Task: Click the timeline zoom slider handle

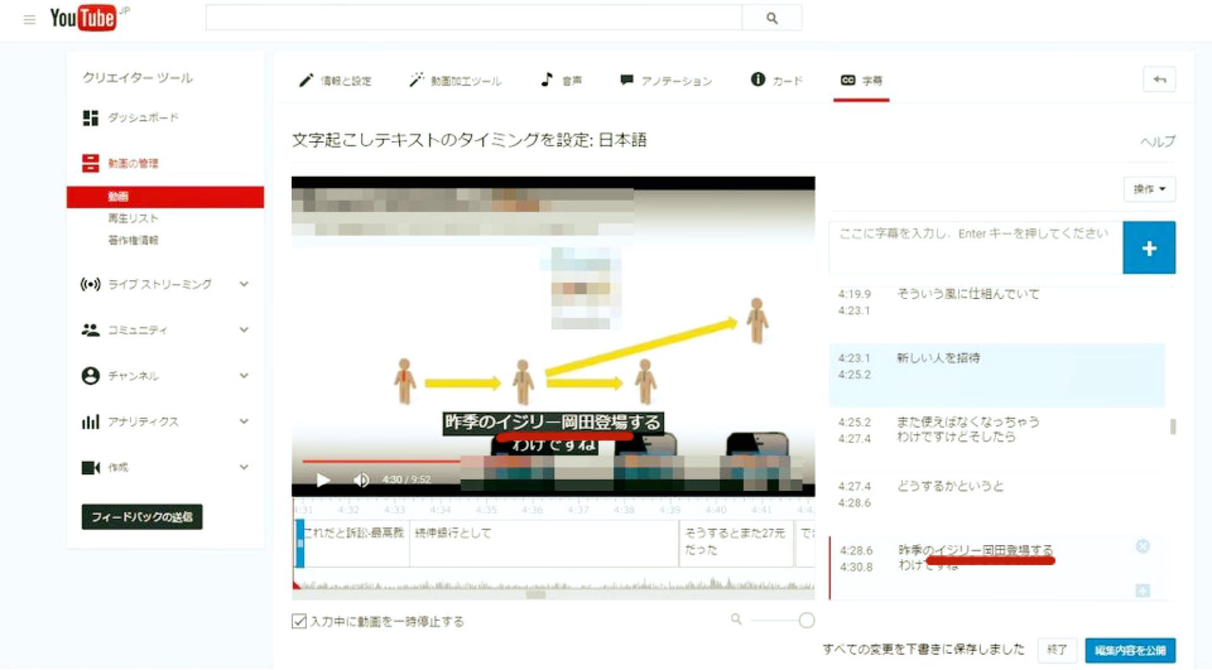Action: (x=806, y=620)
